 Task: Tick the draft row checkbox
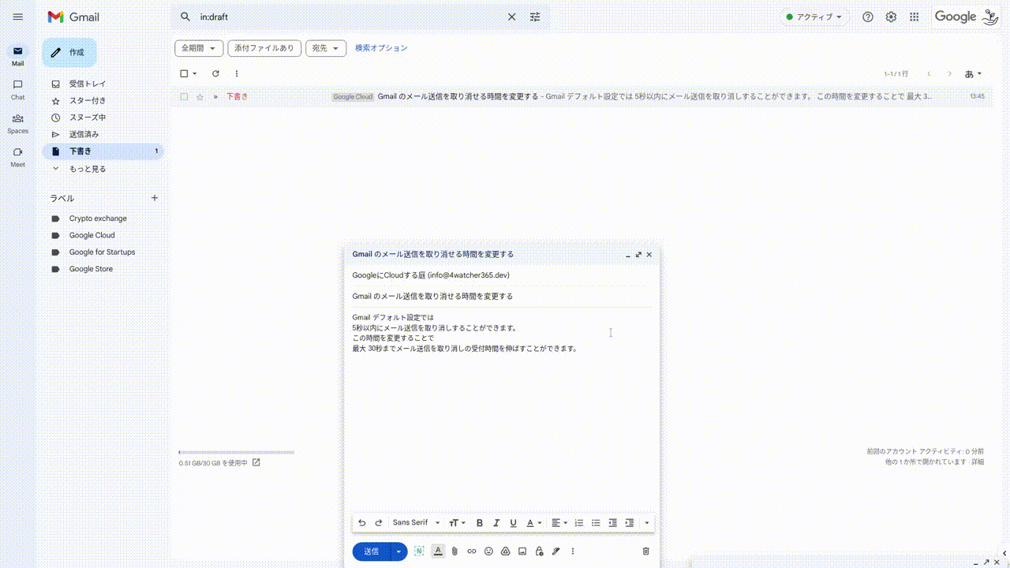pos(184,96)
